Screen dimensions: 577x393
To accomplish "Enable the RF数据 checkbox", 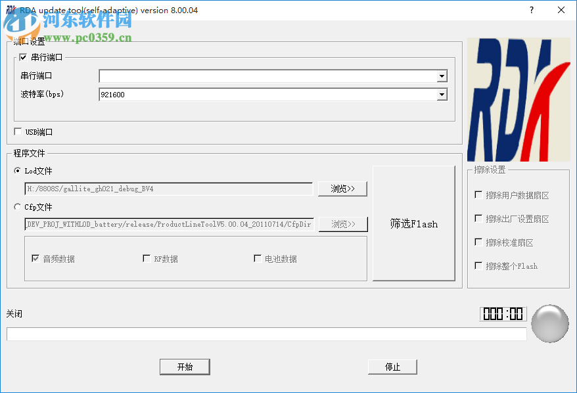I will pyautogui.click(x=146, y=259).
